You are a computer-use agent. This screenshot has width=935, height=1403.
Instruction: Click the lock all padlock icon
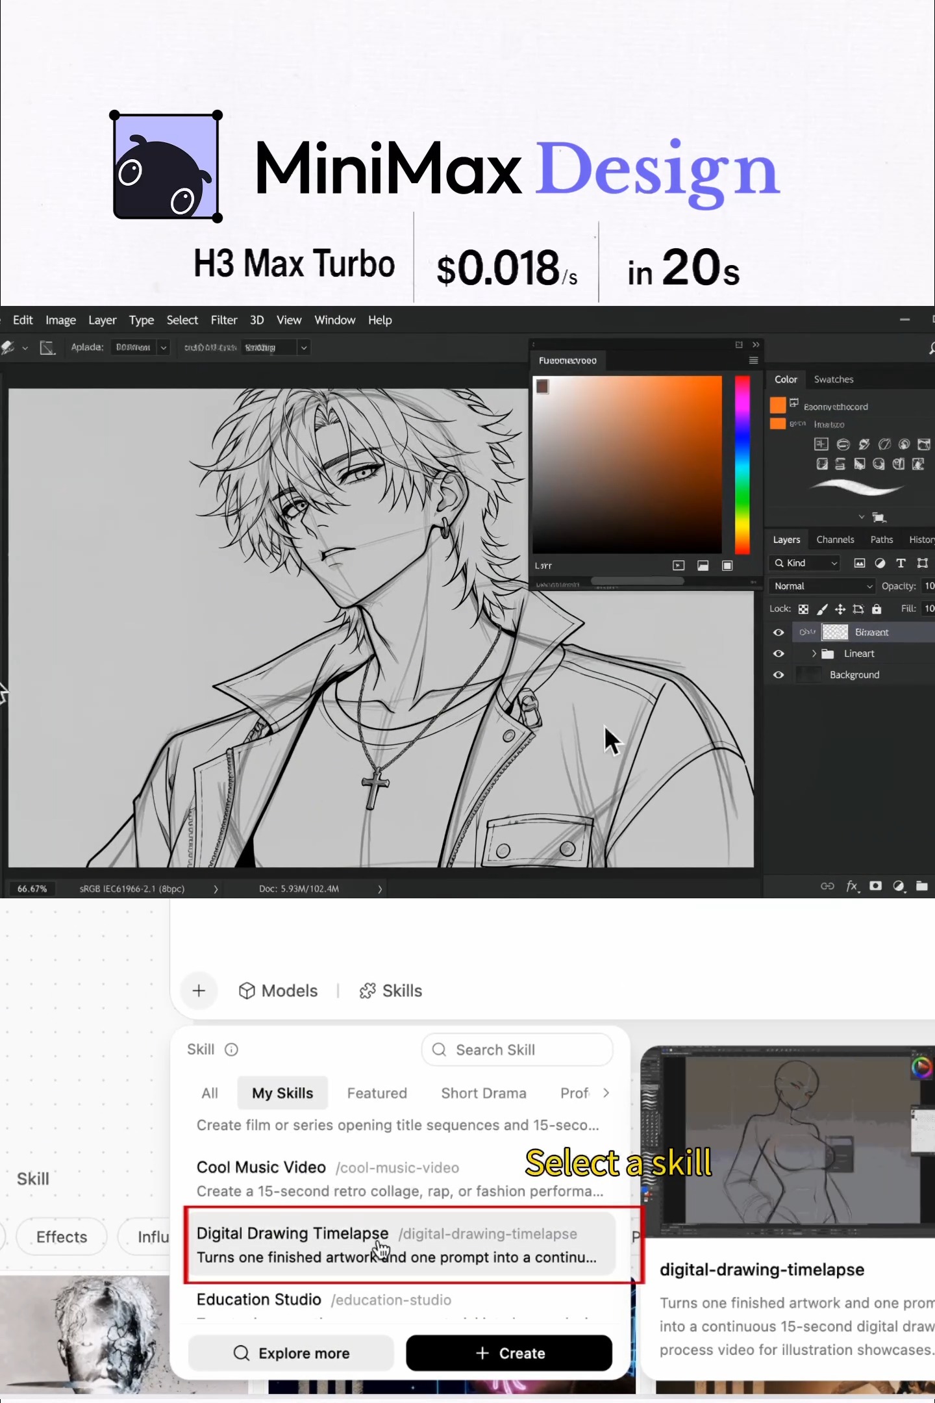877,609
